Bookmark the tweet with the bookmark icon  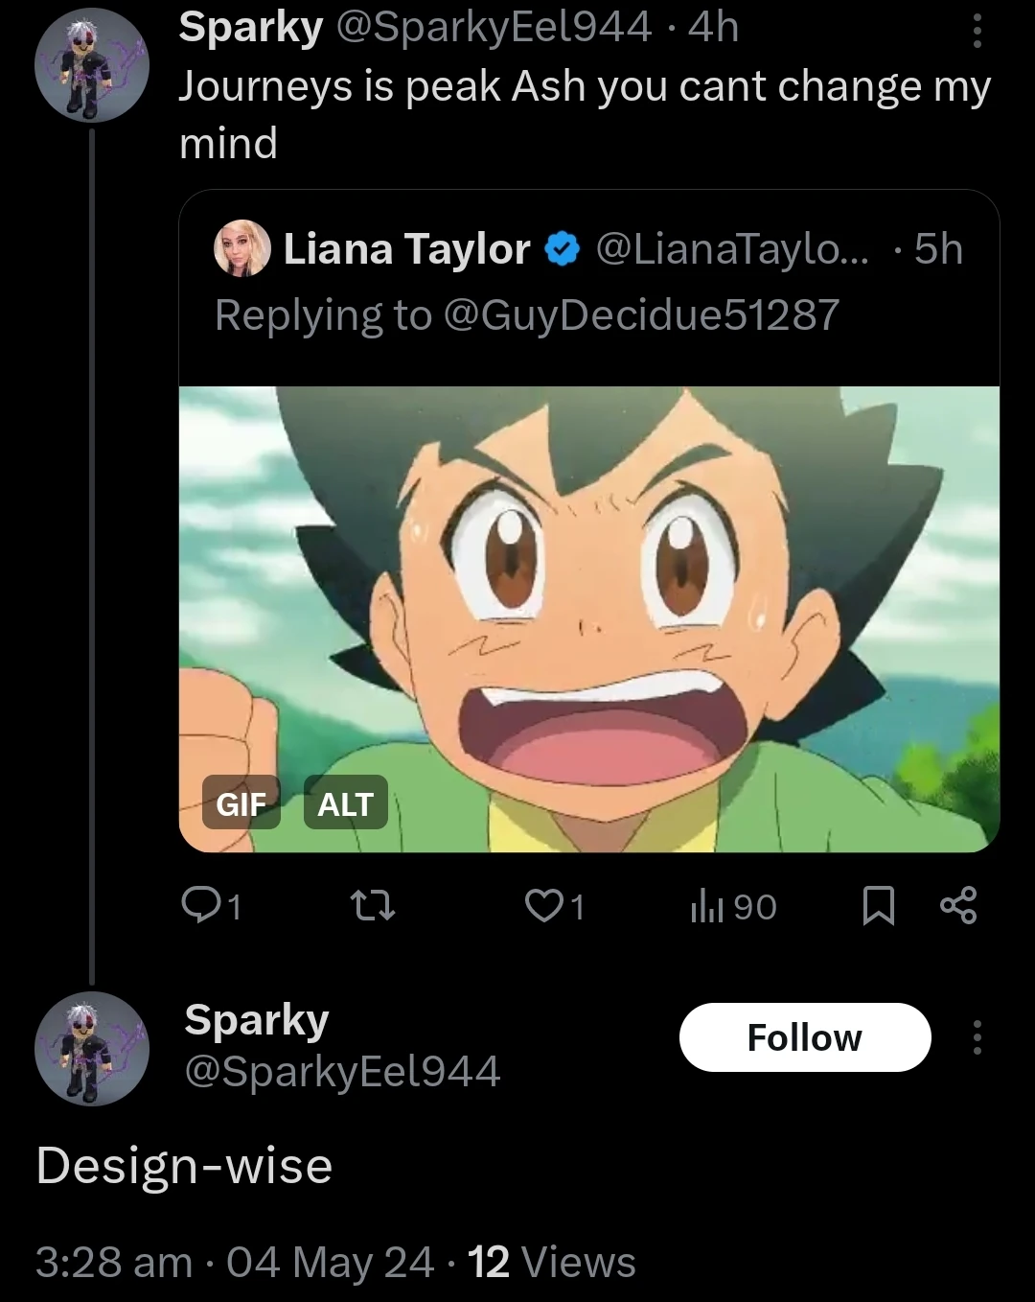tap(881, 905)
